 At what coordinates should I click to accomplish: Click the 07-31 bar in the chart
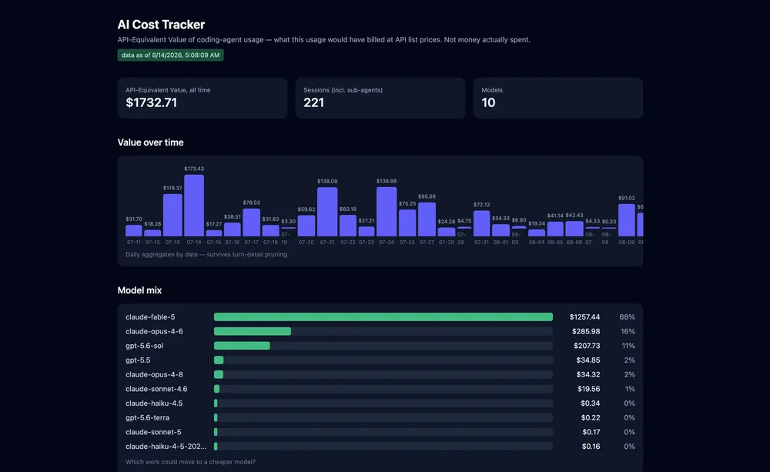pyautogui.click(x=482, y=223)
